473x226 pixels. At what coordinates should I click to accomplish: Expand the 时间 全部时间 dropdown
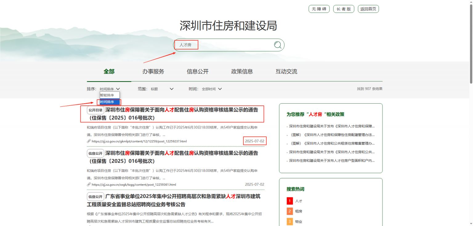point(212,89)
